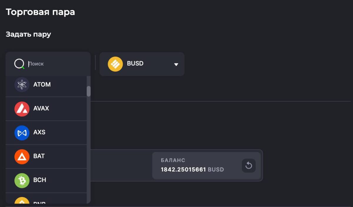This screenshot has height=207, width=353.
Task: Select the ATOM list entry text
Action: click(42, 85)
